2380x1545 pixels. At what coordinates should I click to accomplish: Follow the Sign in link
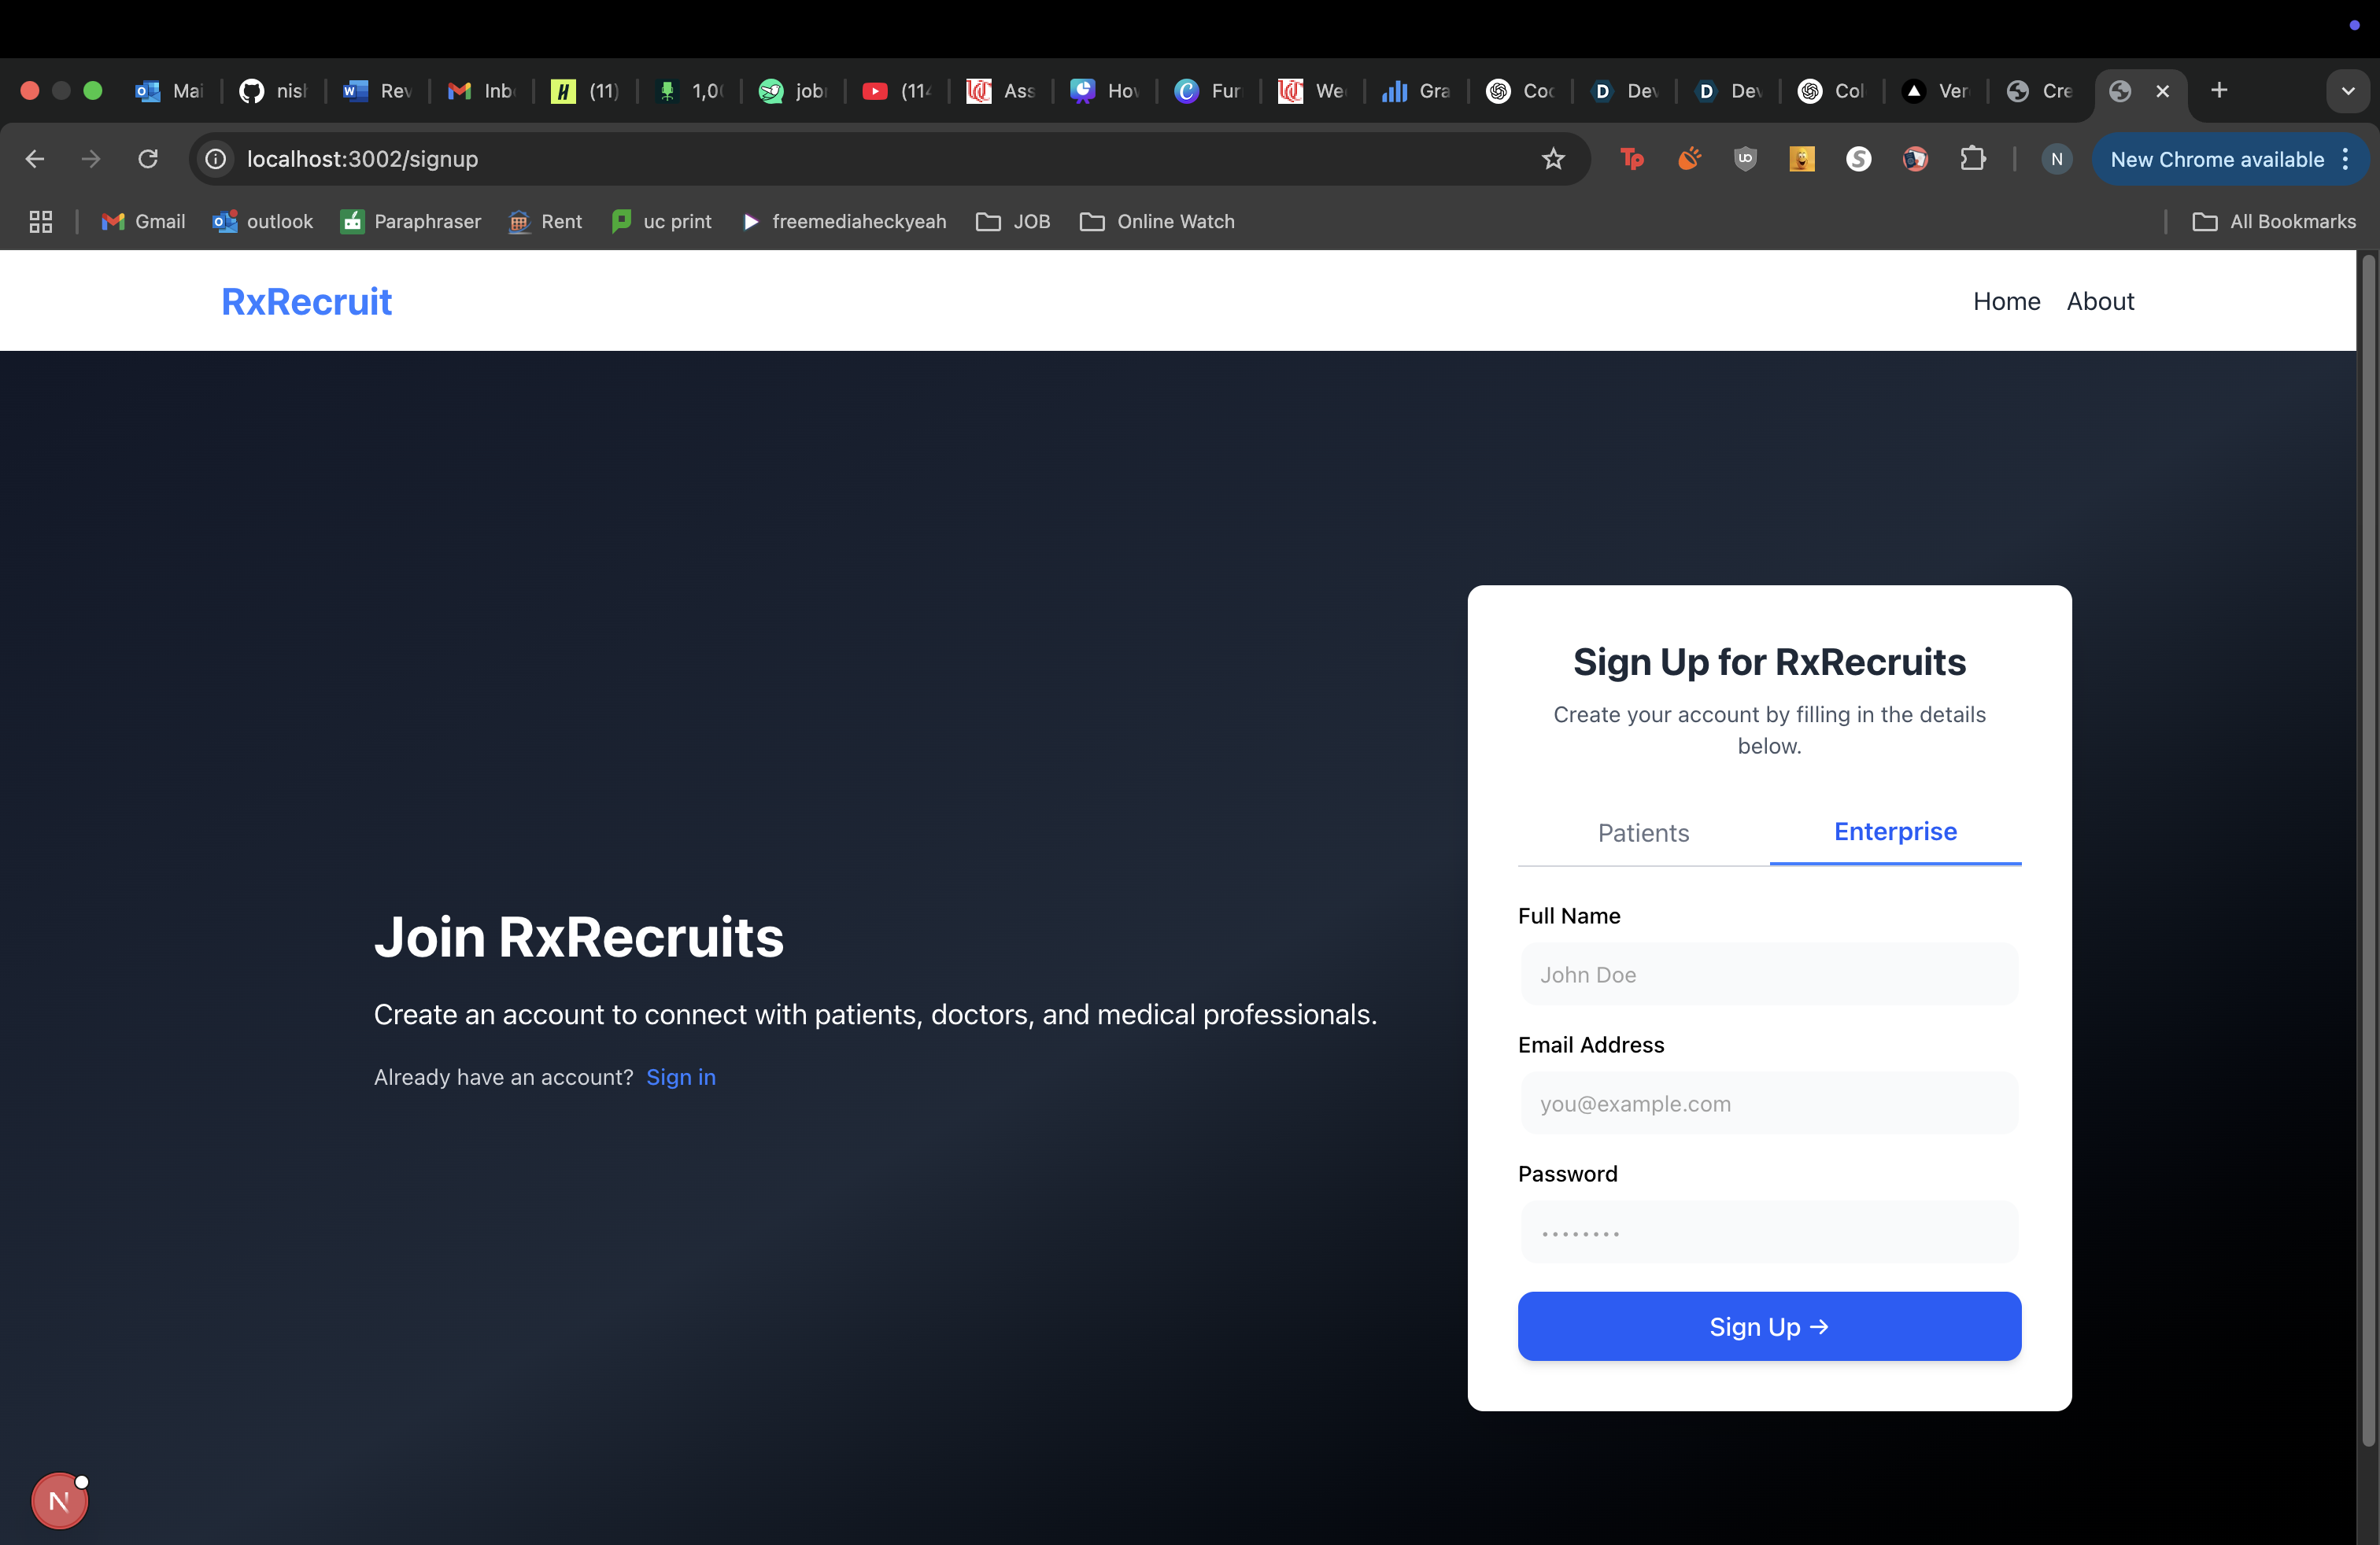click(680, 1076)
